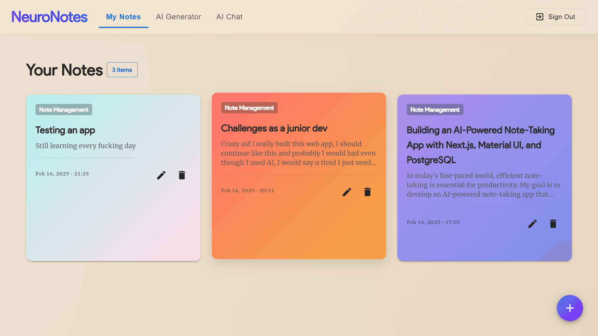Delete the AI-Powered Note-Taking App note
The height and width of the screenshot is (336, 598).
pyautogui.click(x=553, y=224)
